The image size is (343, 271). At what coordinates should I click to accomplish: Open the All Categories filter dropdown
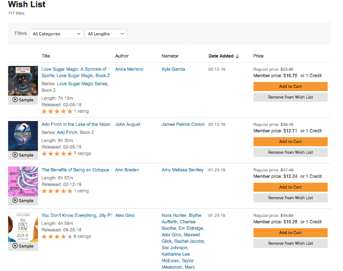[x=56, y=34]
